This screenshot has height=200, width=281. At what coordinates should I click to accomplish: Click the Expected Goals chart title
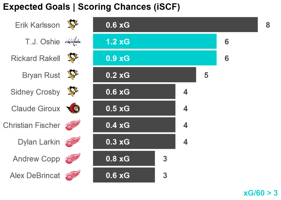(x=91, y=7)
